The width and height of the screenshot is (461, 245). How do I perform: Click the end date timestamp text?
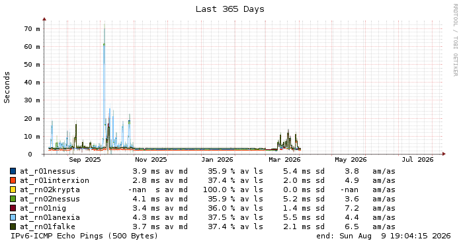384,236
